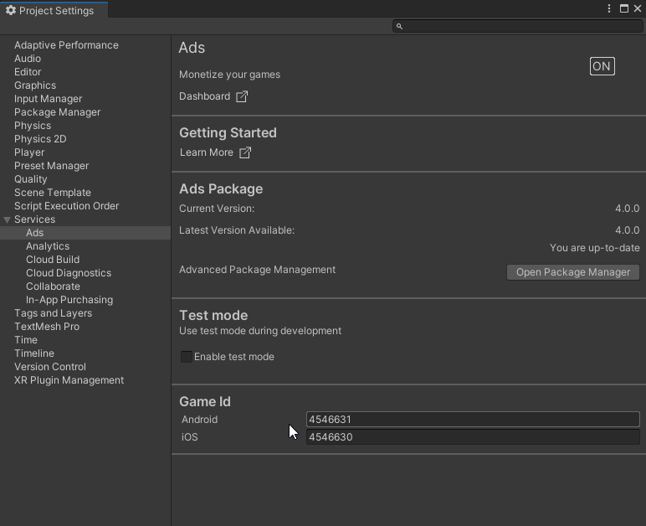Select Preset Manager
This screenshot has width=646, height=526.
pyautogui.click(x=52, y=166)
